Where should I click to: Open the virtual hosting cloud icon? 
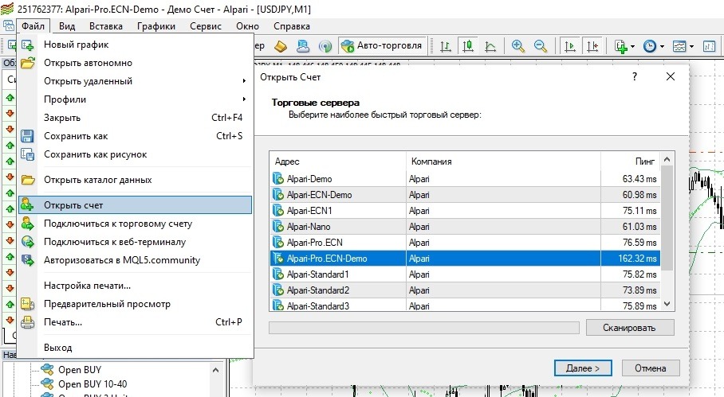pyautogui.click(x=303, y=46)
